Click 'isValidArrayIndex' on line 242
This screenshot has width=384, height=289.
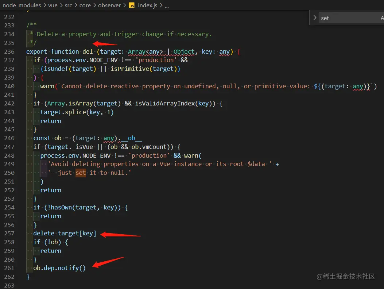(165, 103)
